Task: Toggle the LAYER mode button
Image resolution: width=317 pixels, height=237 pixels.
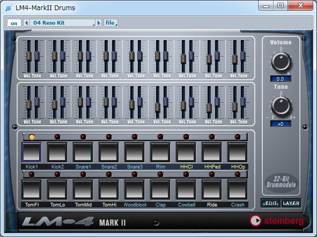Action: pos(291,203)
